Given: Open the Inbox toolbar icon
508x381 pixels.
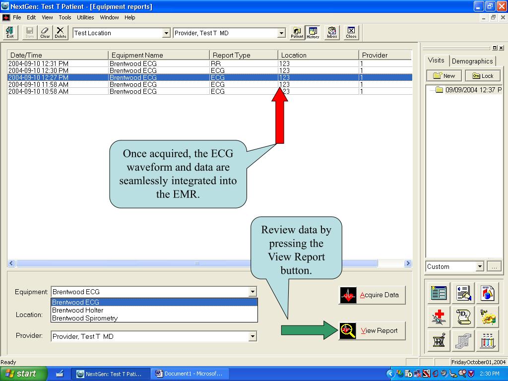Looking at the screenshot, I should (332, 33).
